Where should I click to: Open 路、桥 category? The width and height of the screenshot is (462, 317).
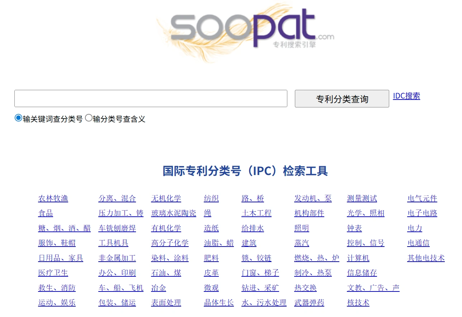(x=253, y=198)
